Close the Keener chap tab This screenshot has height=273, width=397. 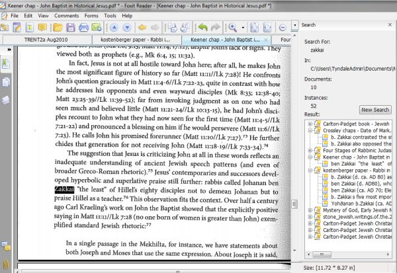[266, 40]
